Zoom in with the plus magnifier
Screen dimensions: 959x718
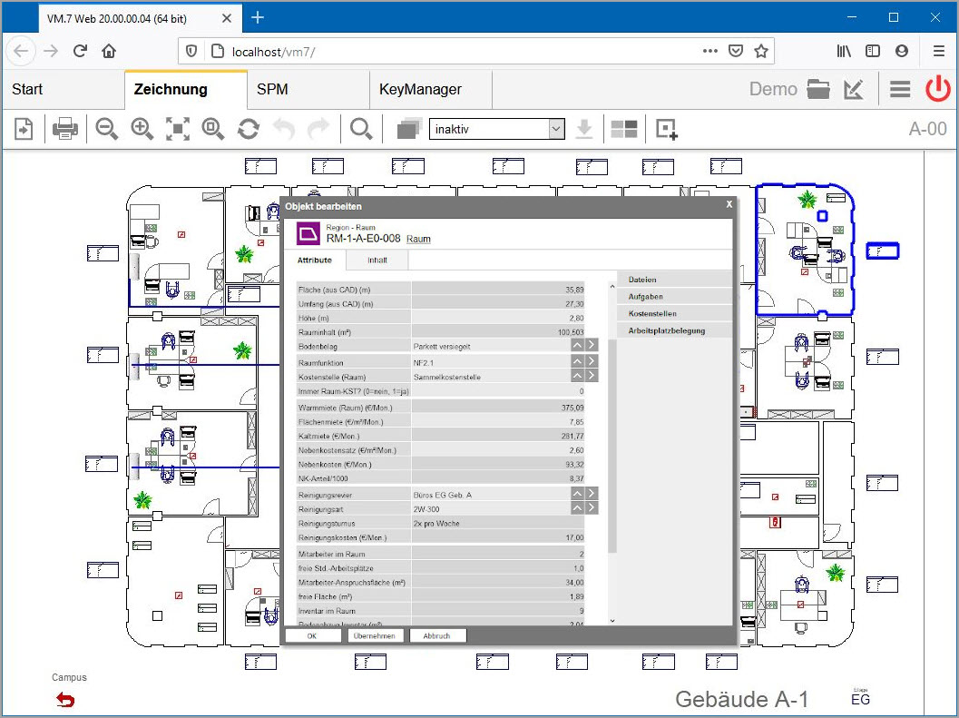pyautogui.click(x=142, y=129)
